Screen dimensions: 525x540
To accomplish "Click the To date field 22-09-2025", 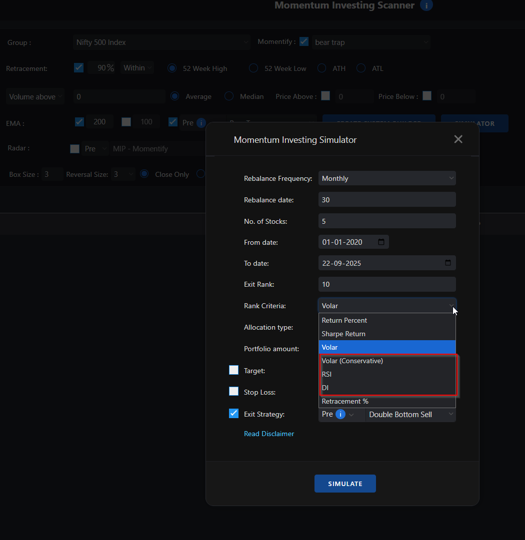I will tap(387, 263).
